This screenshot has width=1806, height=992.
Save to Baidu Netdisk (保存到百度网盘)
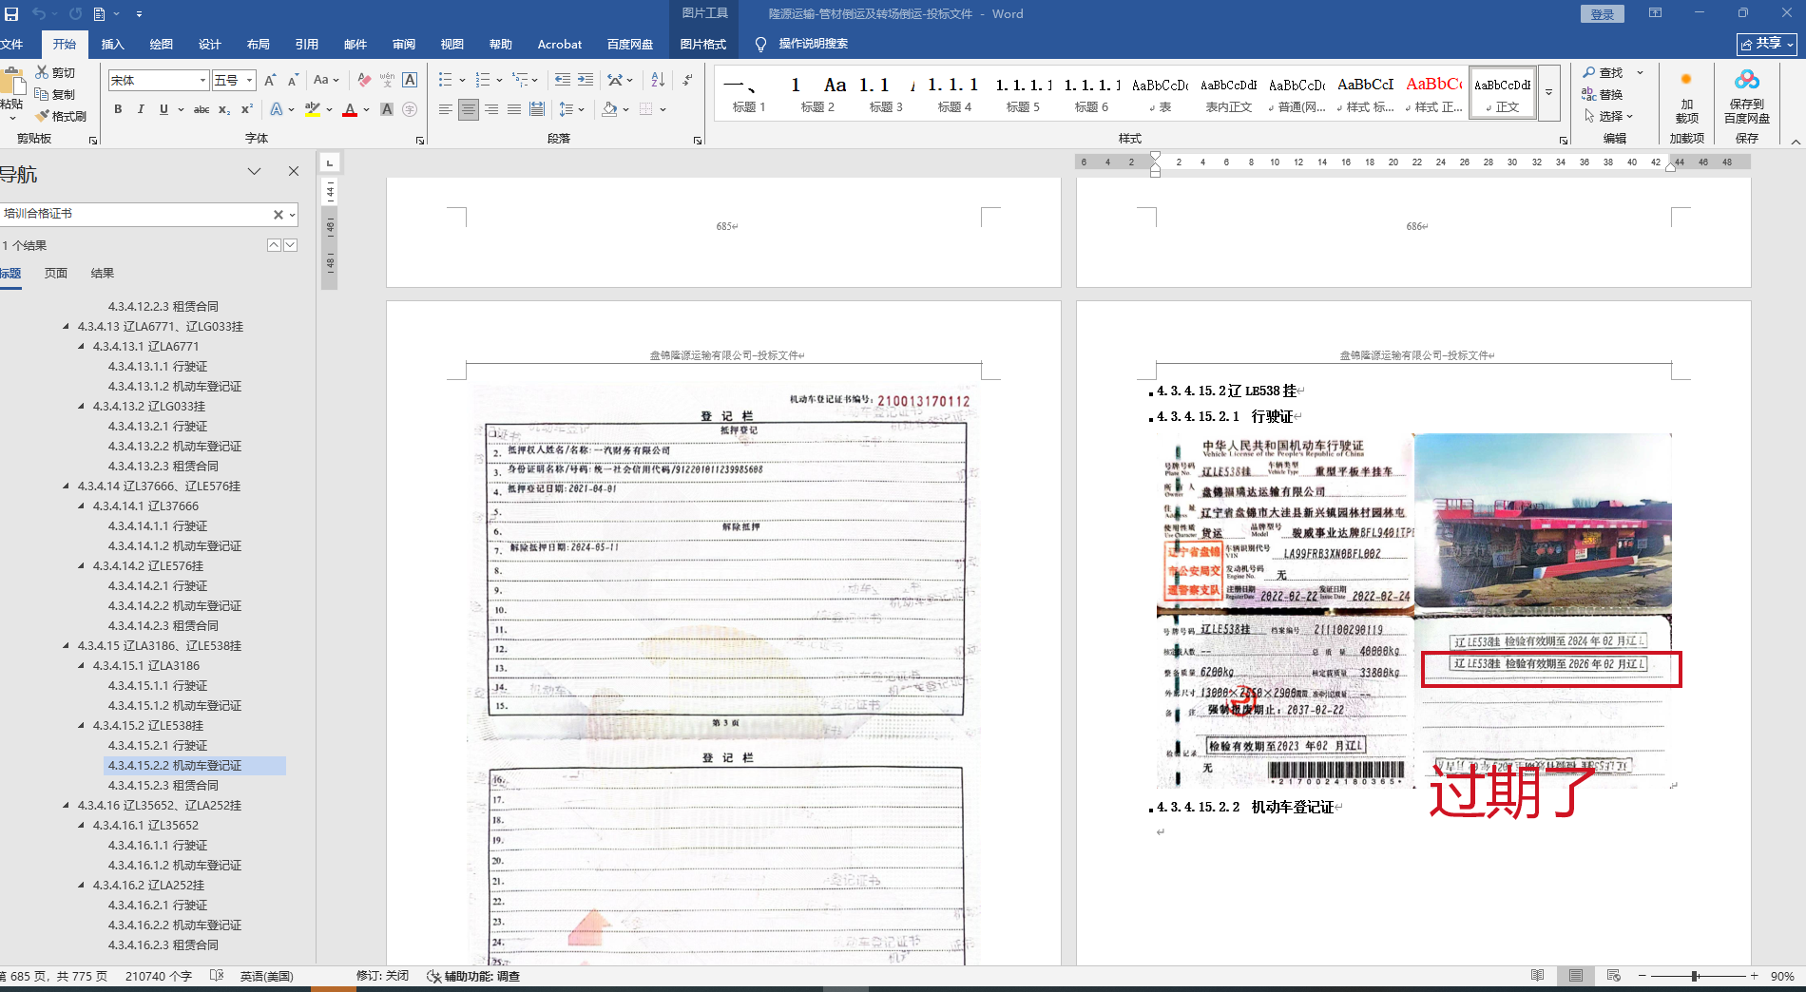[1746, 97]
